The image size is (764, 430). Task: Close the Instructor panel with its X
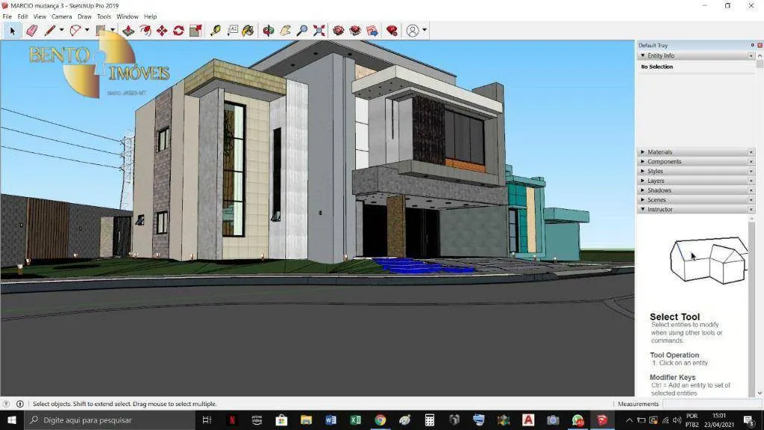coord(751,209)
